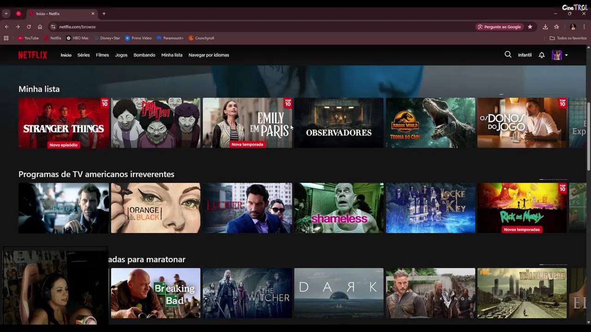Open the Crunchyroll bookmark
The width and height of the screenshot is (591, 332).
click(201, 38)
